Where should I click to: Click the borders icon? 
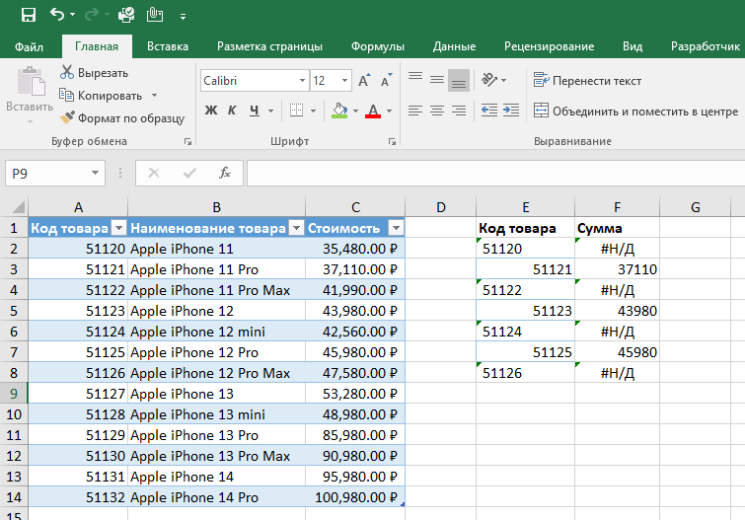coord(296,111)
